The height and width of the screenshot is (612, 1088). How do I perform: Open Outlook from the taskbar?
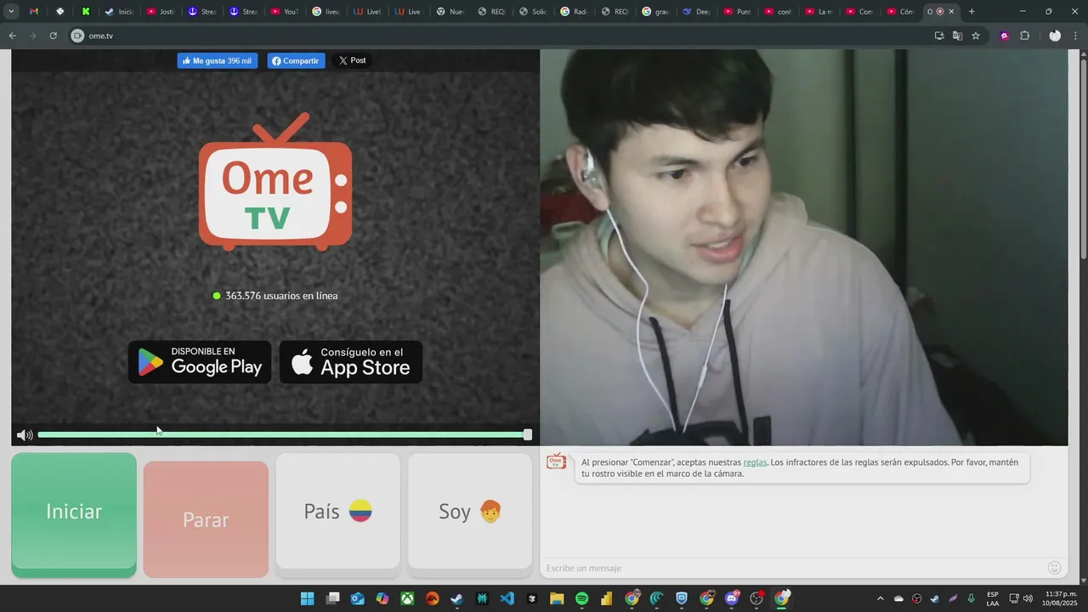pyautogui.click(x=357, y=598)
